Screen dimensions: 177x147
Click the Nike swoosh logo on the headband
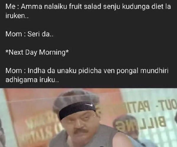[89, 105]
